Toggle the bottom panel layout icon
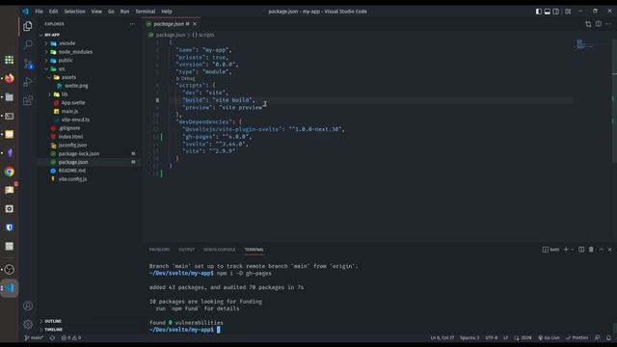This screenshot has height=347, width=617. 547,12
